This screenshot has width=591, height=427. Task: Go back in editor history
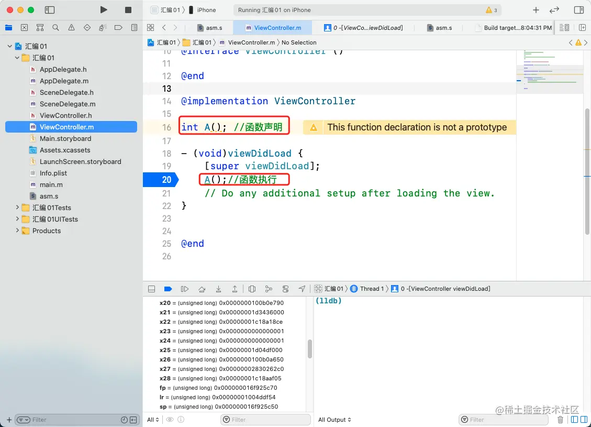click(x=164, y=28)
